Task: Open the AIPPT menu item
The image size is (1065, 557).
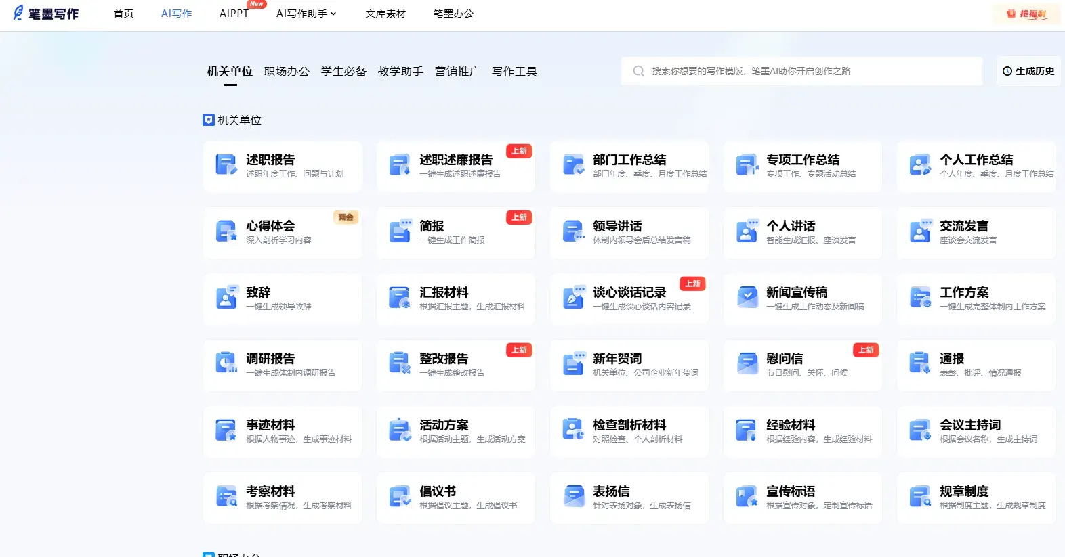Action: (234, 14)
